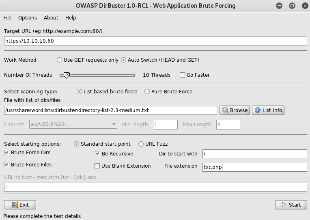The image size is (310, 220).
Task: Enable the Go Faster checkbox
Action: pyautogui.click(x=182, y=75)
